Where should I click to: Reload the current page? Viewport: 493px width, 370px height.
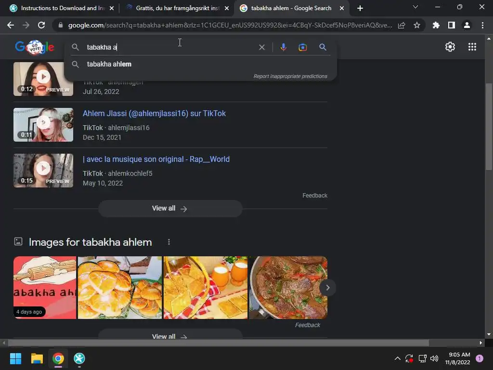[41, 25]
